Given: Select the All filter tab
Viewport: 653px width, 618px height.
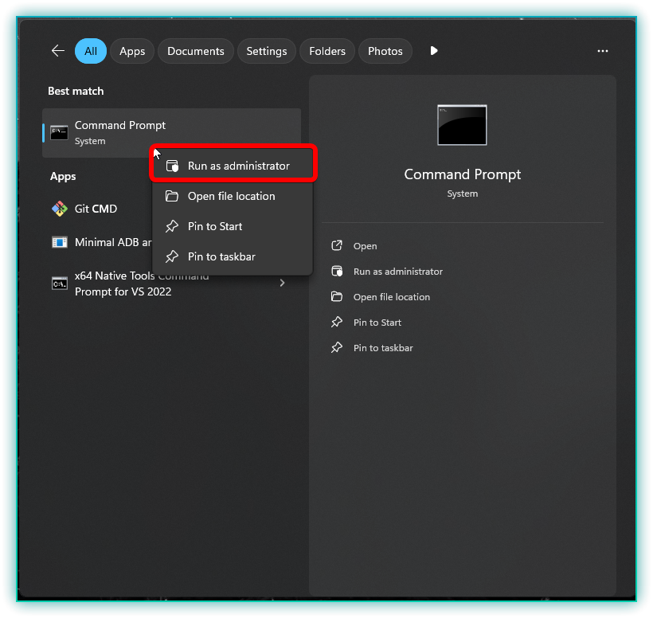Looking at the screenshot, I should pyautogui.click(x=91, y=51).
